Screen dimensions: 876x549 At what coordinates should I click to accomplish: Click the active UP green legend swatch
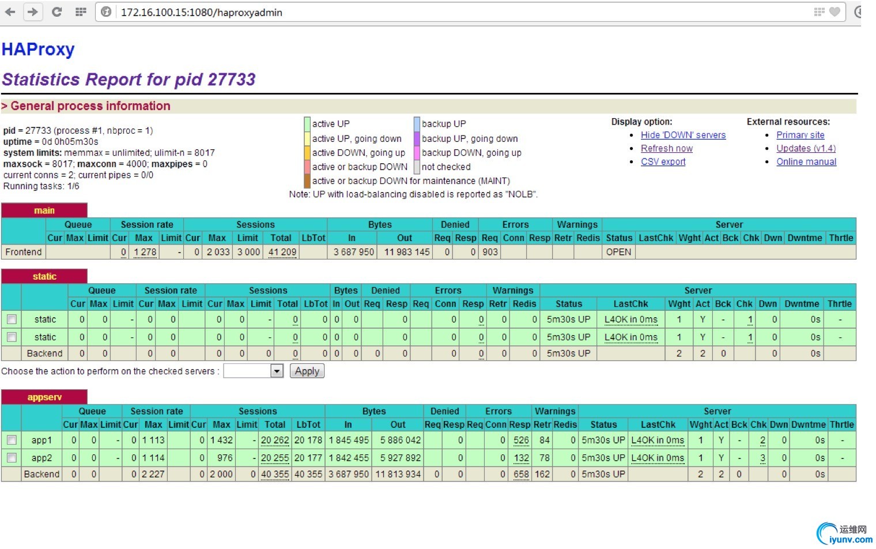click(x=307, y=124)
